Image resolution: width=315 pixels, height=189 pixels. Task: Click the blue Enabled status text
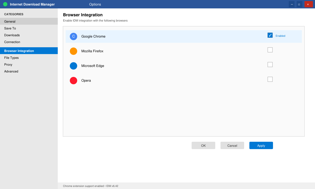point(280,36)
